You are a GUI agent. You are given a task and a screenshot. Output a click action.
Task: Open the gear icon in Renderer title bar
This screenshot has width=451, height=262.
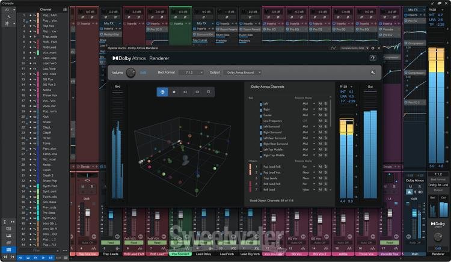(373, 48)
